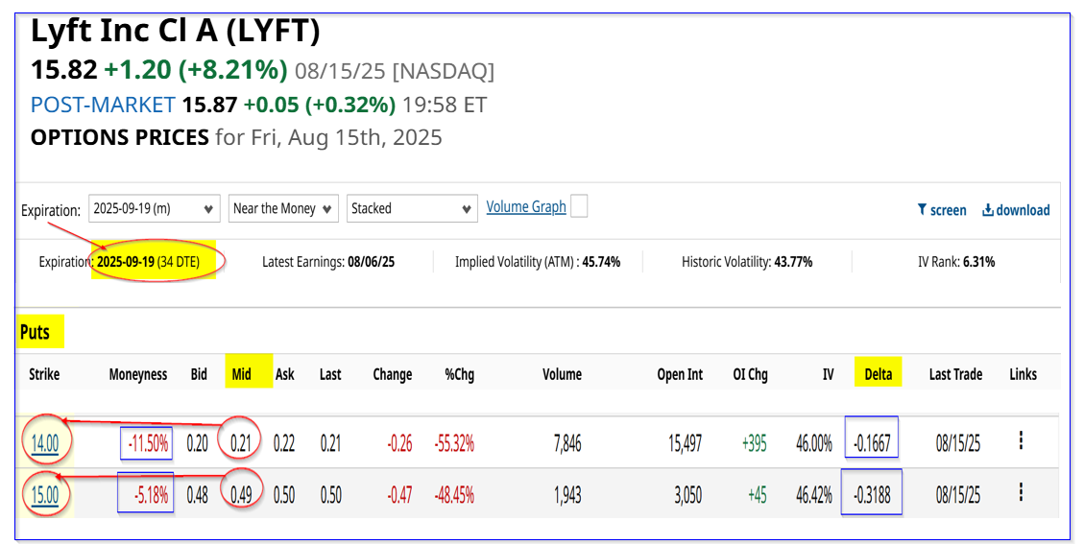This screenshot has height=544, width=1084.
Task: Click the mid price 0.21
Action: tap(241, 443)
